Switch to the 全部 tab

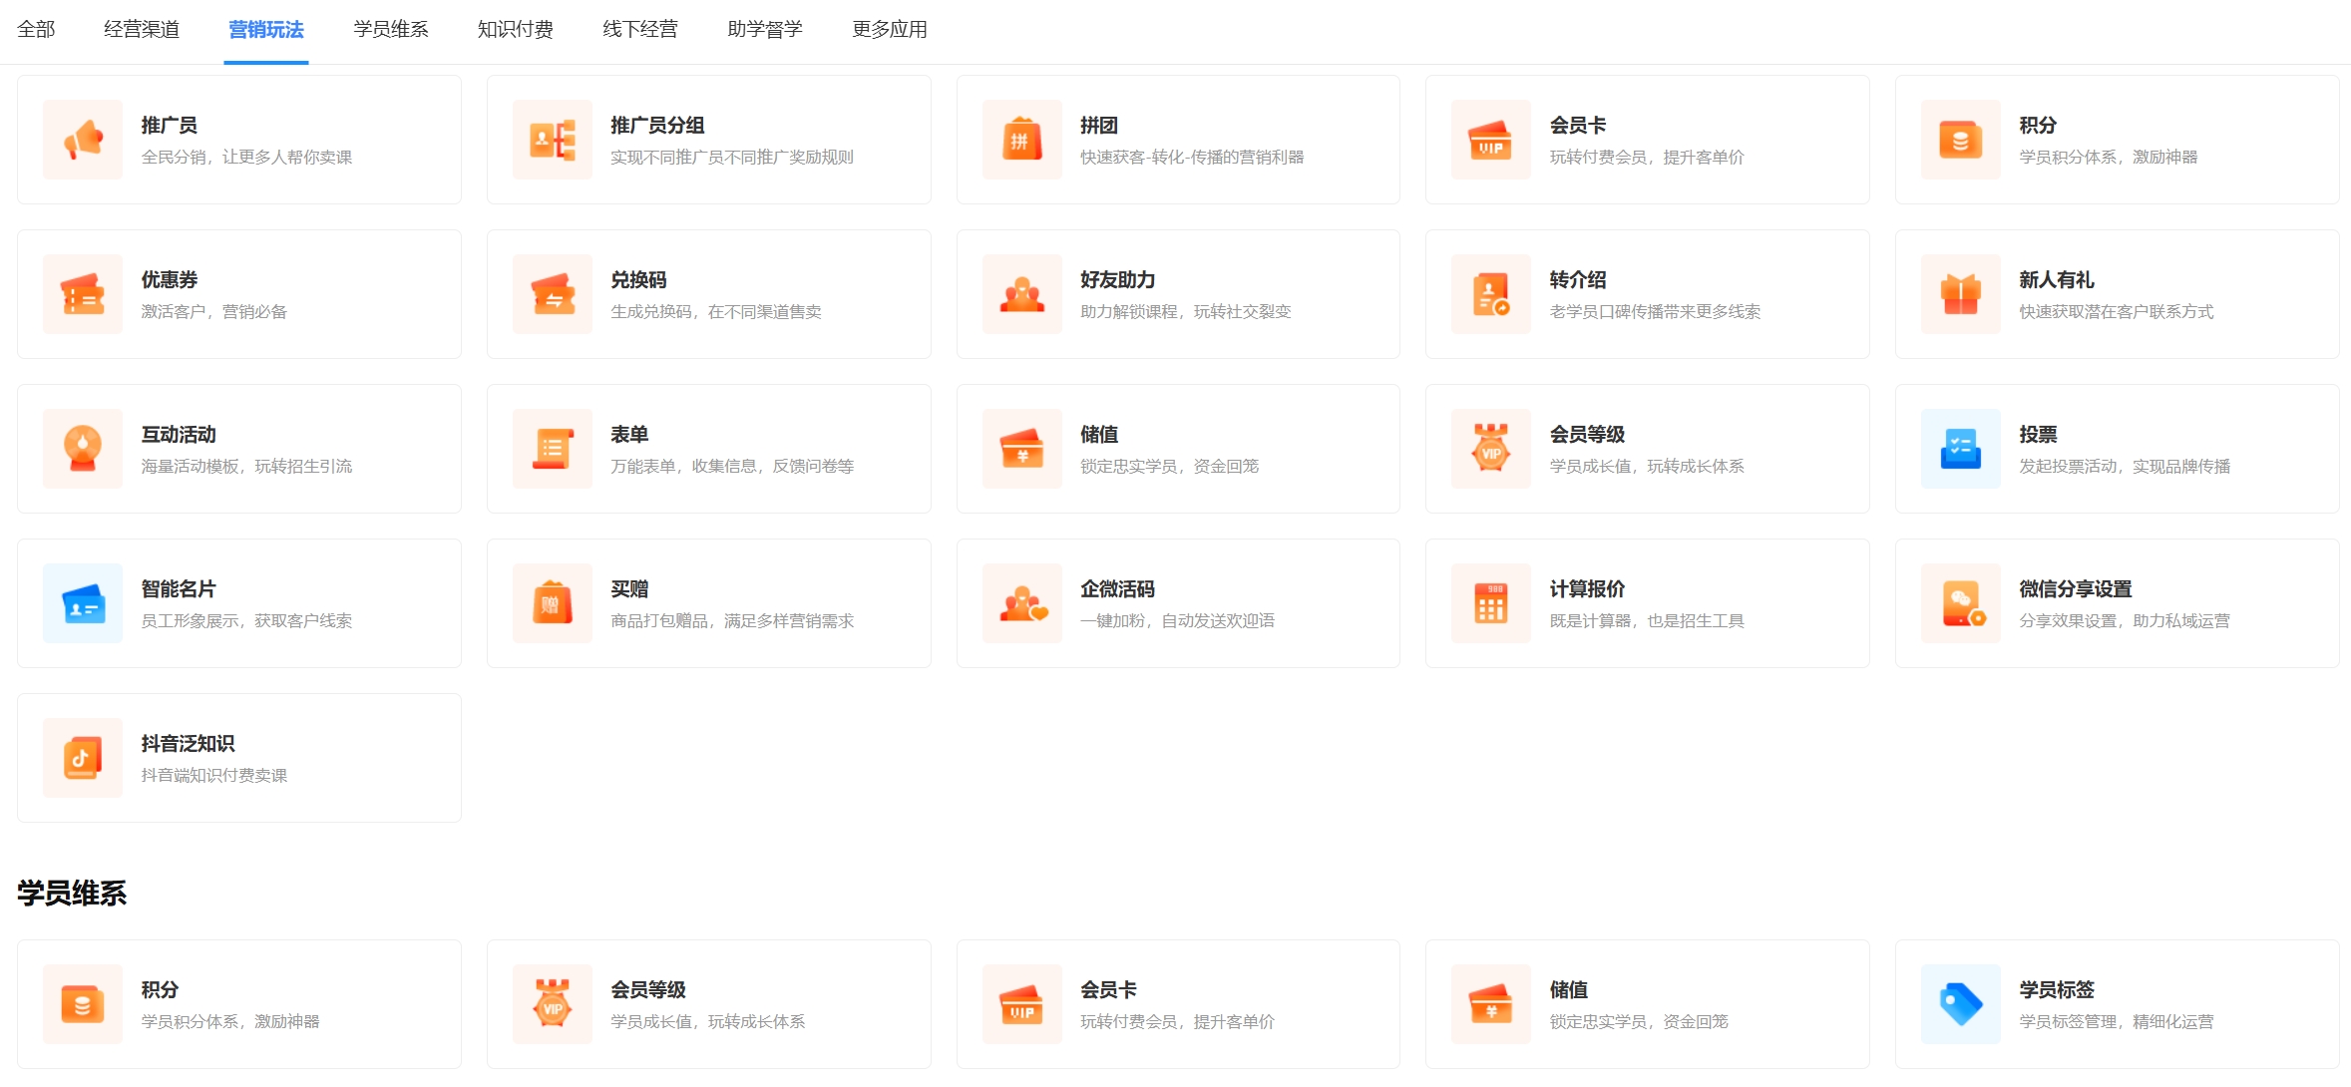tap(36, 30)
